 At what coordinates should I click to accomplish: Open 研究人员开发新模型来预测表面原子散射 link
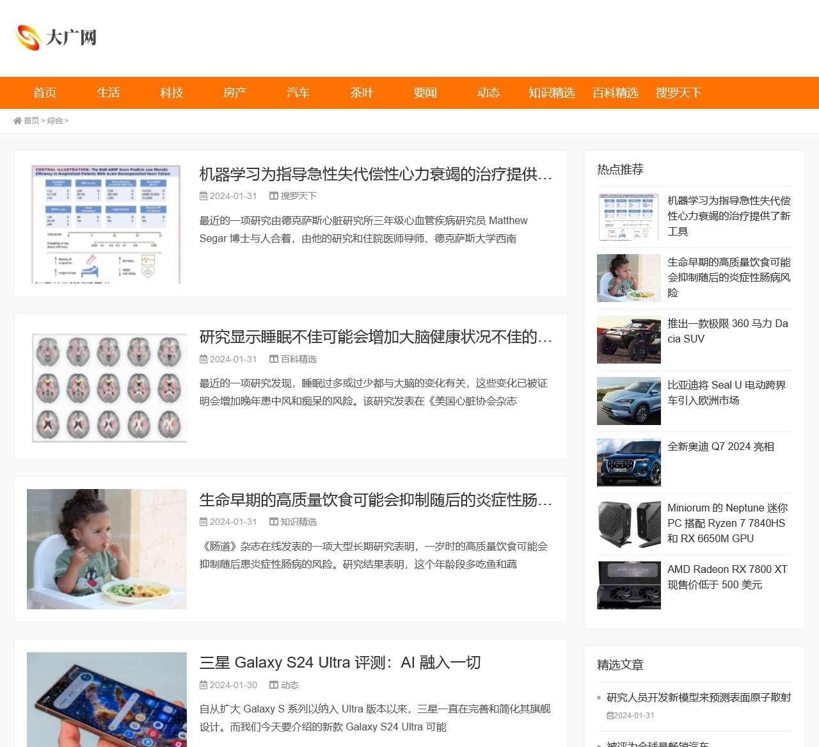point(699,698)
